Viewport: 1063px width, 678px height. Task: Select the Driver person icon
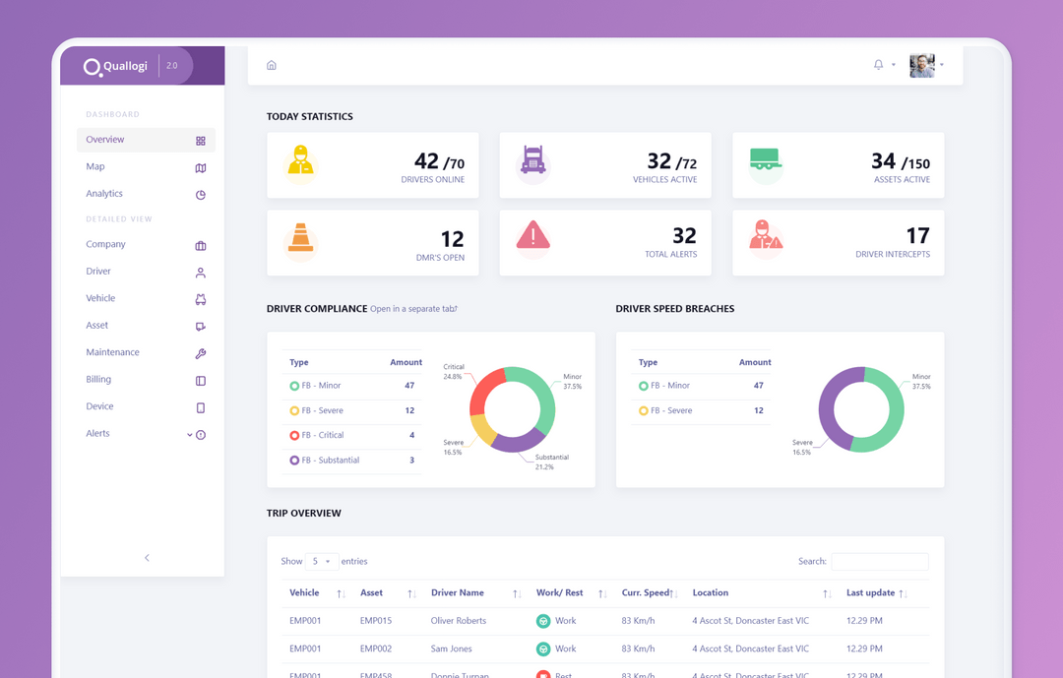pos(200,272)
